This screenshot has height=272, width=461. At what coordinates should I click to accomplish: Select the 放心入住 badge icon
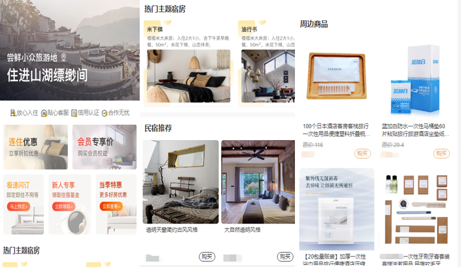pos(13,113)
